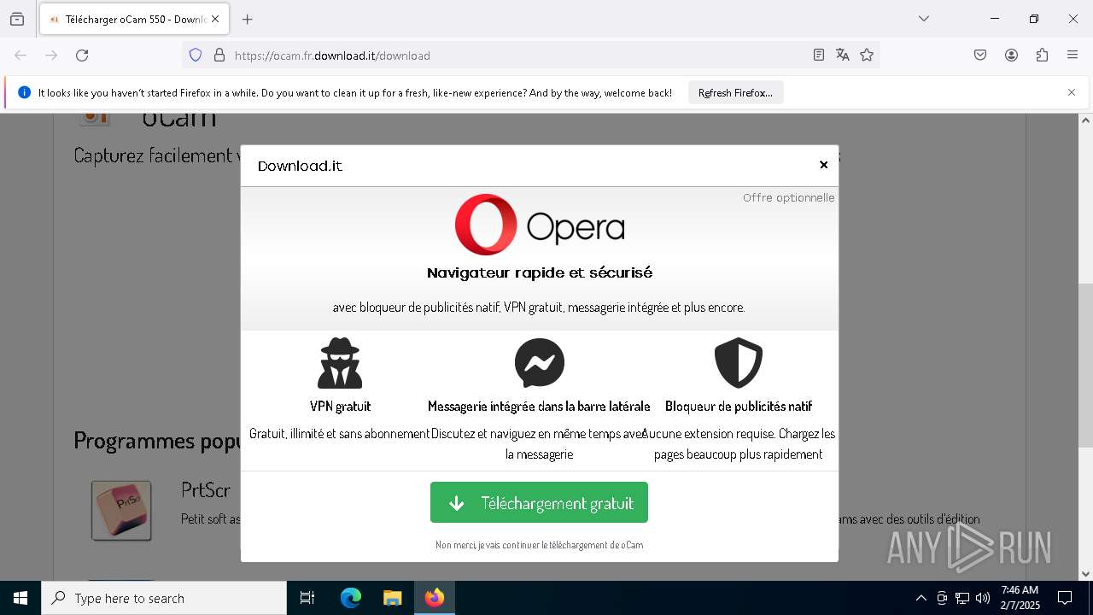Open the extensions puzzle icon
Viewport: 1093px width, 615px height.
pyautogui.click(x=1042, y=56)
